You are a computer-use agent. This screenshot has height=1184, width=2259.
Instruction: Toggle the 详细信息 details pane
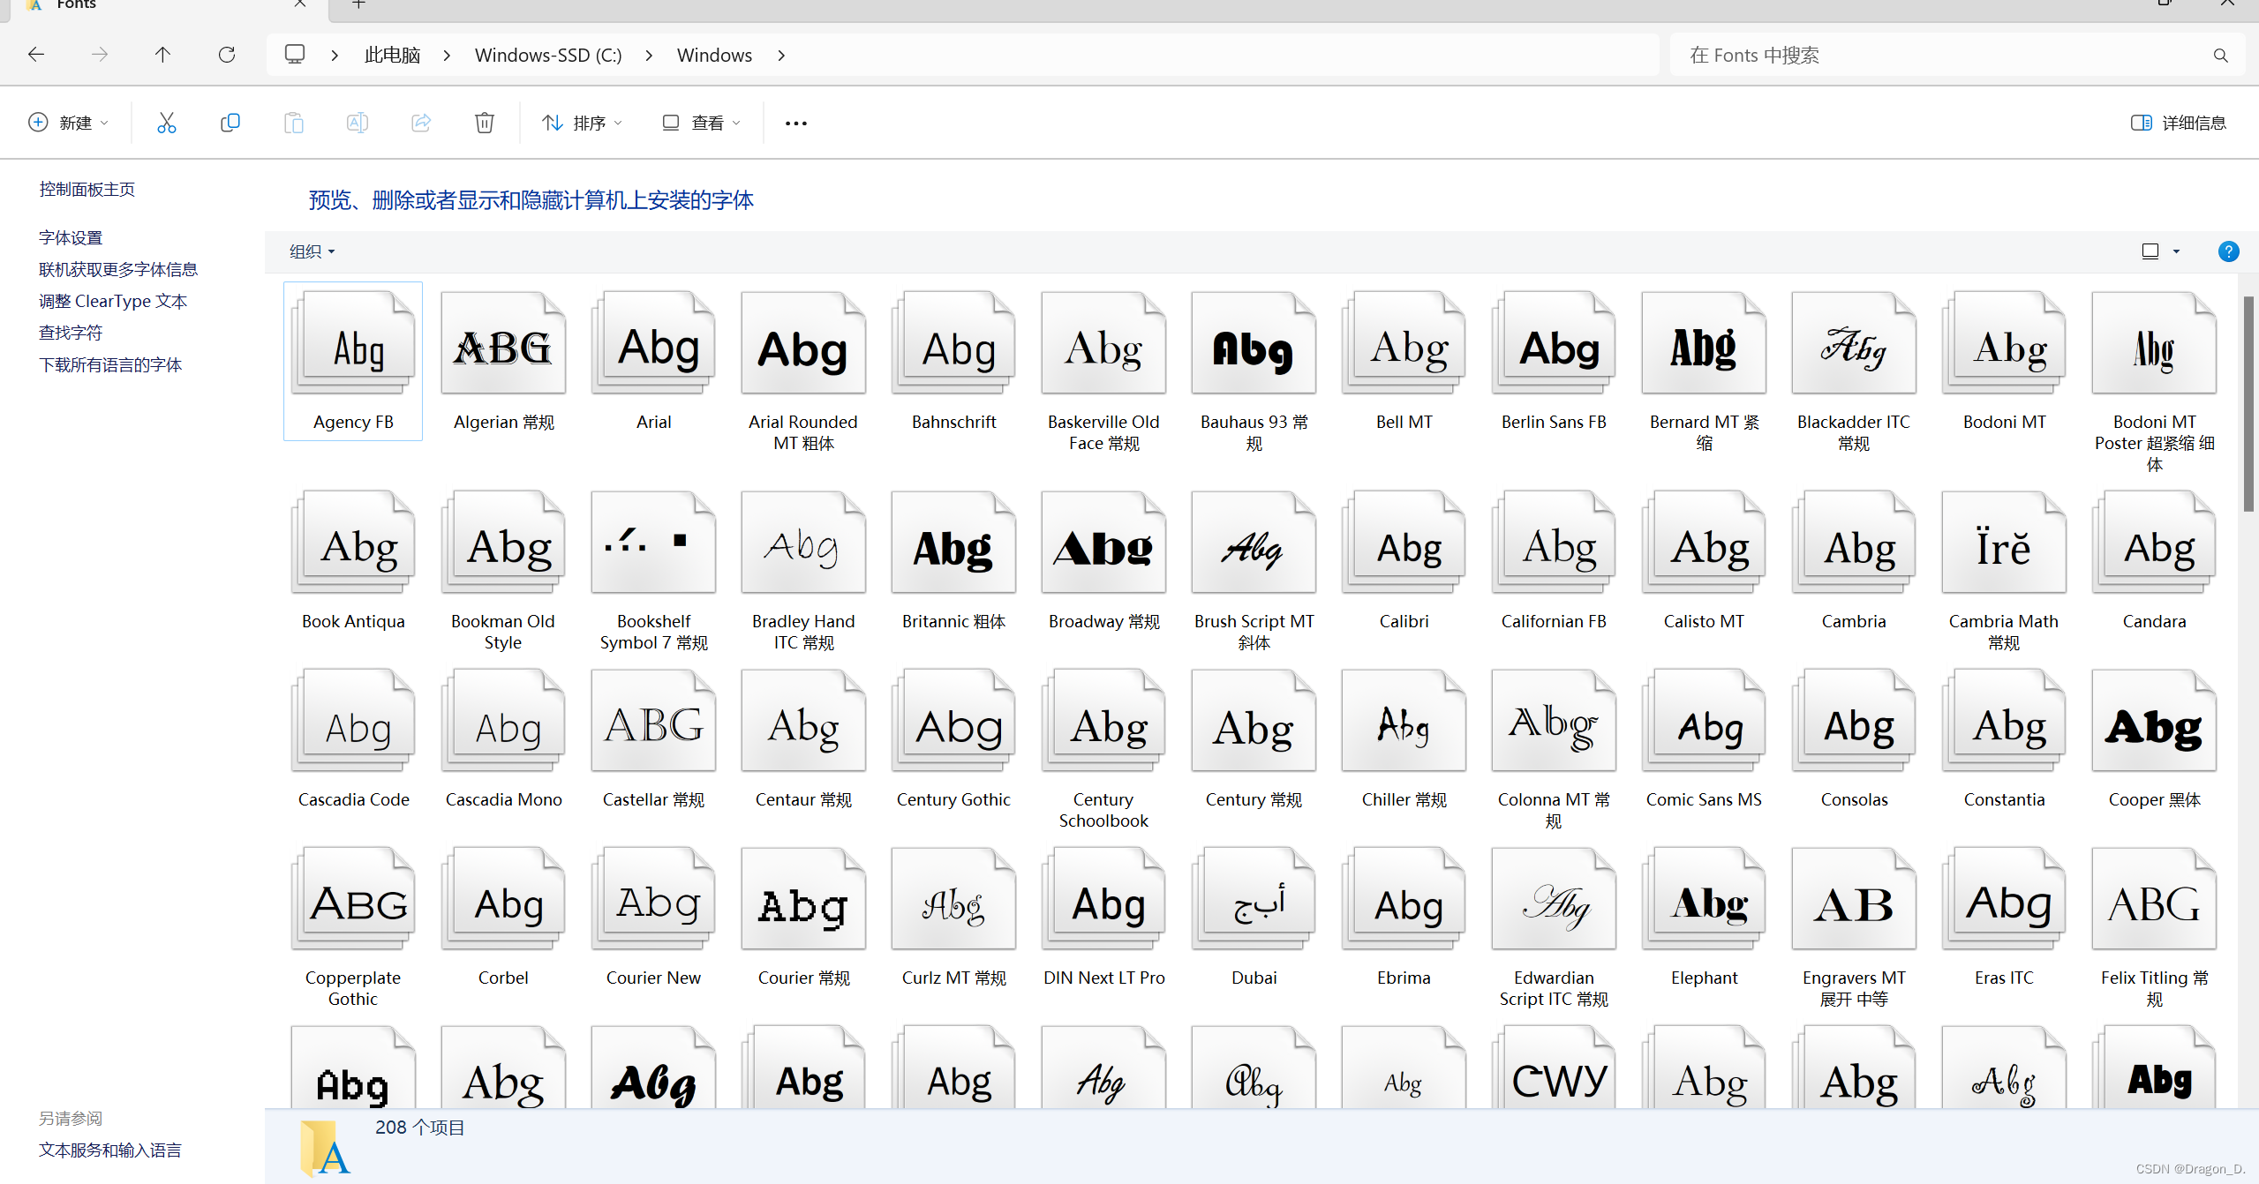point(2179,123)
